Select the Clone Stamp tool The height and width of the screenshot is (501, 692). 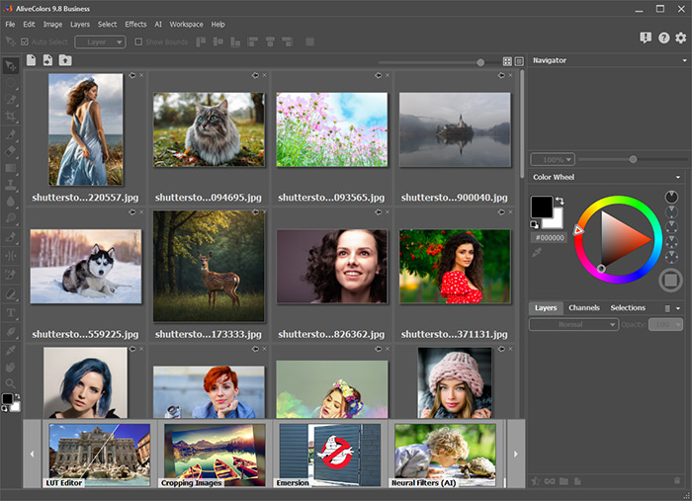(11, 185)
